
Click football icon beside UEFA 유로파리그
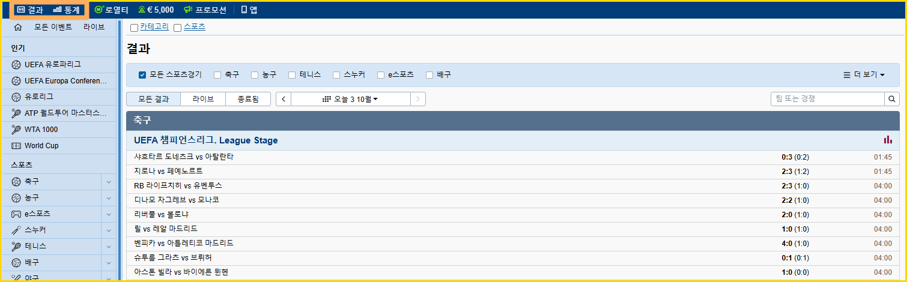[x=16, y=64]
